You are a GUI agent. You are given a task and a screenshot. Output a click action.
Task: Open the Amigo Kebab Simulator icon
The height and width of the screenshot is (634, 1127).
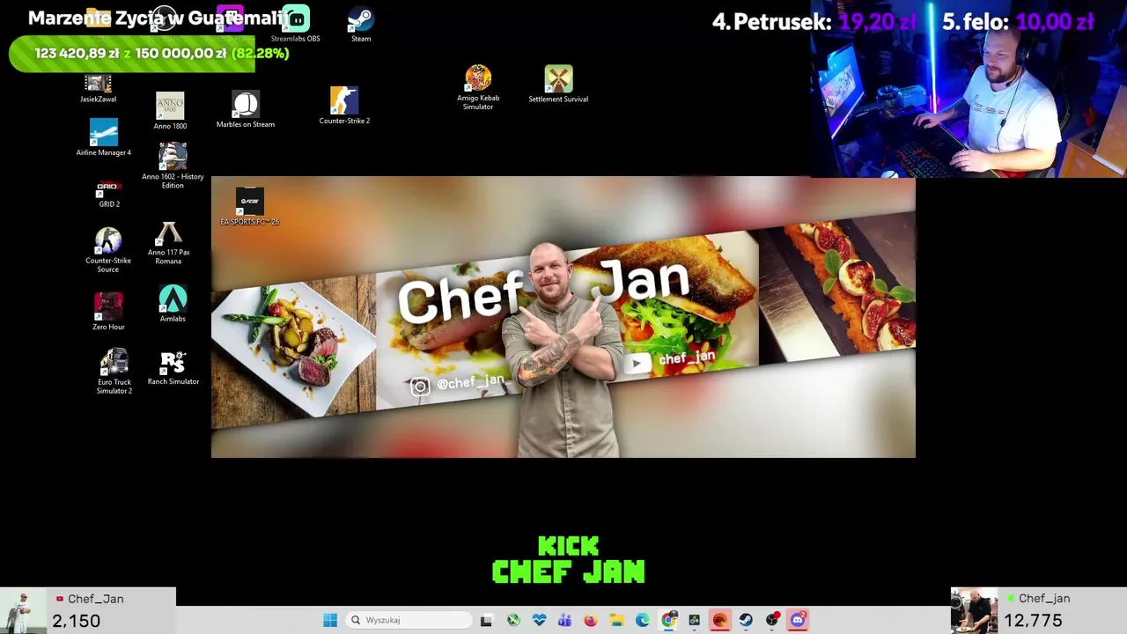point(478,87)
